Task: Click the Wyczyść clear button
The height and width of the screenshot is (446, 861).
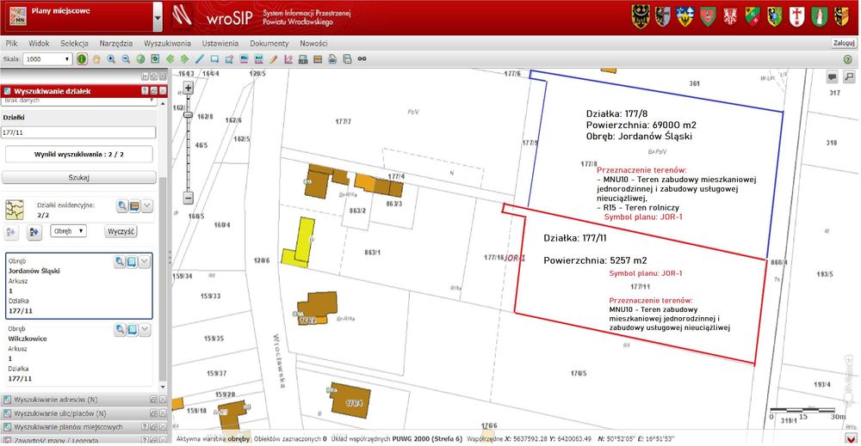Action: click(x=121, y=231)
